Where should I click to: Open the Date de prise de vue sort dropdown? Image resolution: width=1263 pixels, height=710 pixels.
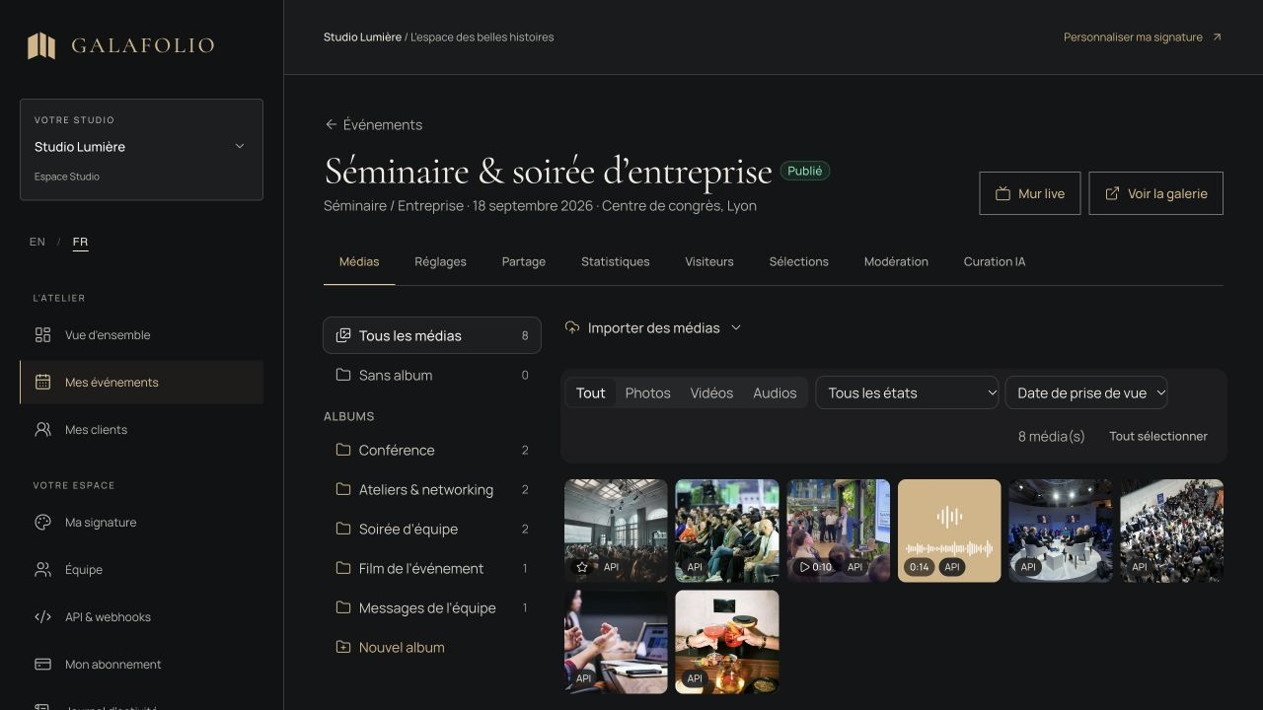(1085, 392)
